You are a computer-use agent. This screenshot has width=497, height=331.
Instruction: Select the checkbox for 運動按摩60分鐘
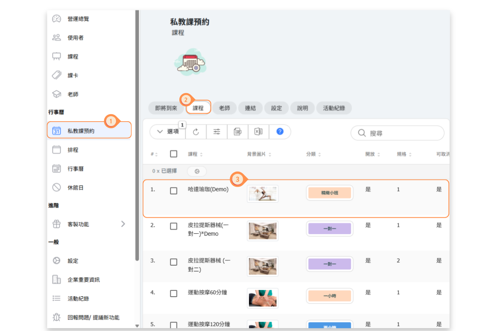[174, 293]
